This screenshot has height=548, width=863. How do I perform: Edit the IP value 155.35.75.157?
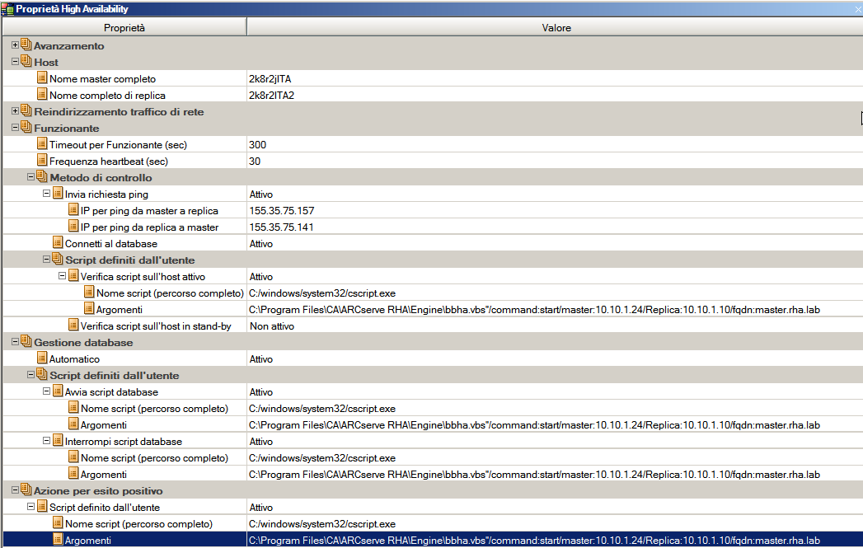pos(282,211)
